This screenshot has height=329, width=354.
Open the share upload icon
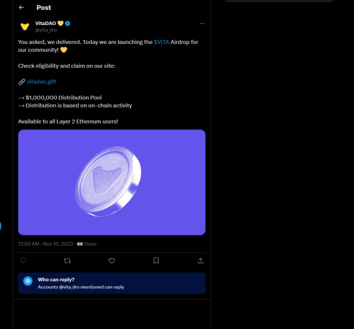(x=201, y=261)
